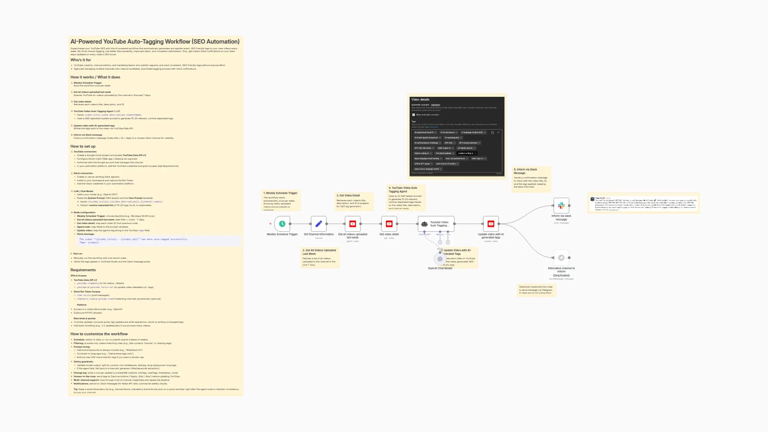Open the 'Get video detail' YouTube node
The height and width of the screenshot is (432, 768).
tap(389, 224)
